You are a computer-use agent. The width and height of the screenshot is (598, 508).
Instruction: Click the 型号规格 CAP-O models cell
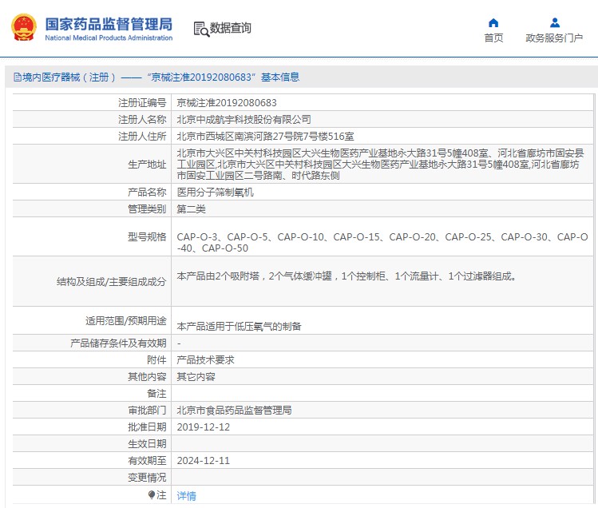point(382,236)
